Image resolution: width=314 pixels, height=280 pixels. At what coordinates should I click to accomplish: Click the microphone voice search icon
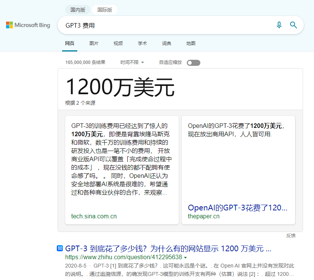pos(279,25)
